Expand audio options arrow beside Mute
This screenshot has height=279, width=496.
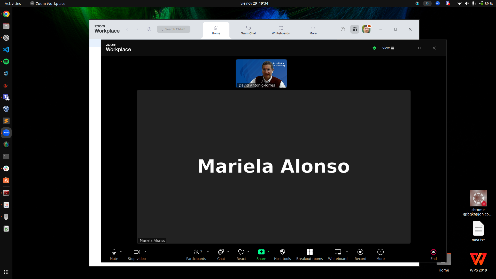(x=121, y=252)
